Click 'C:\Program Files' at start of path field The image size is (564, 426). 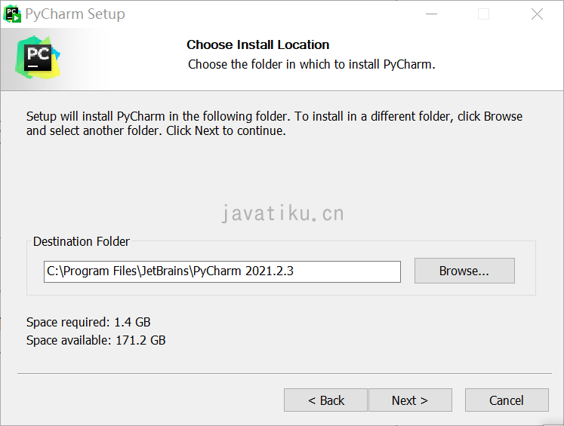tap(91, 271)
